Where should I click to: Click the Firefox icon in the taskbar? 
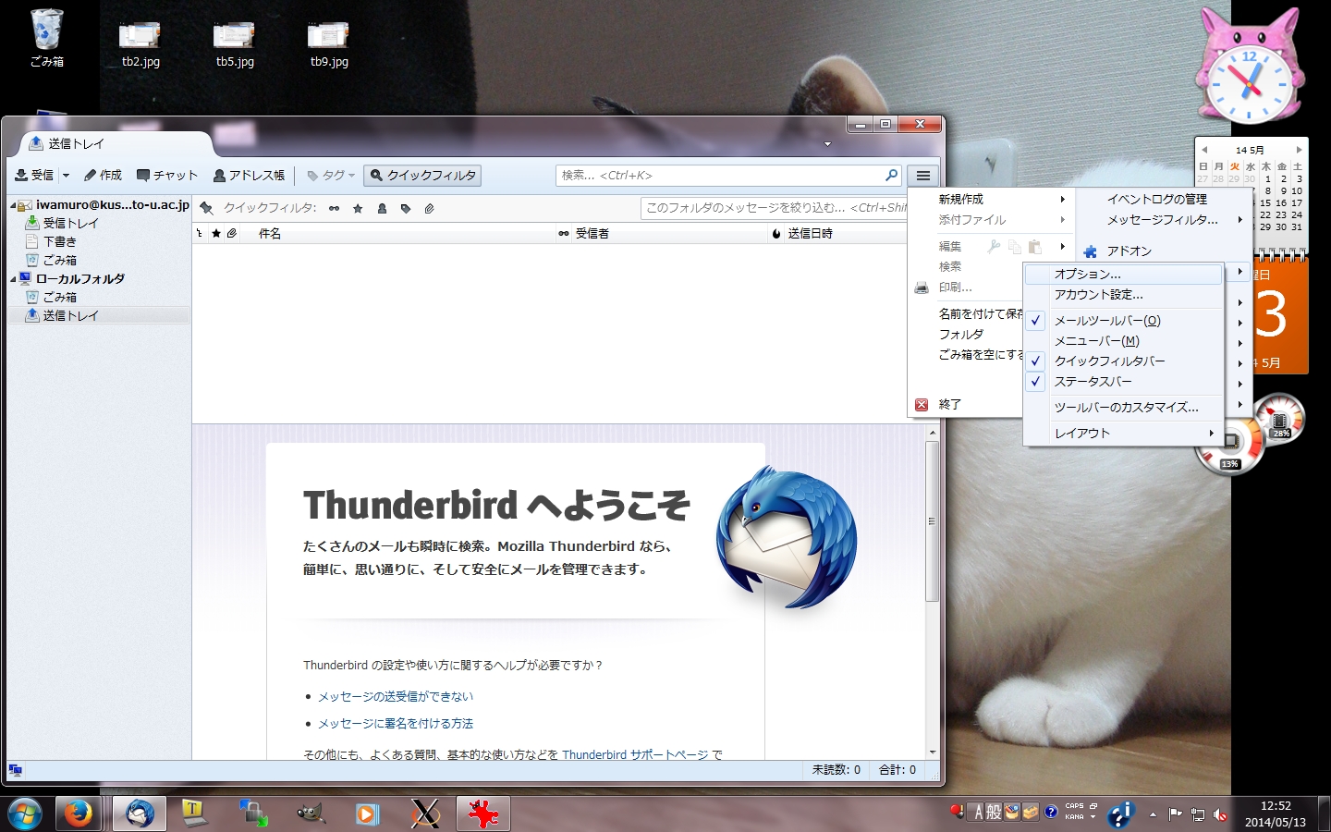(x=79, y=814)
